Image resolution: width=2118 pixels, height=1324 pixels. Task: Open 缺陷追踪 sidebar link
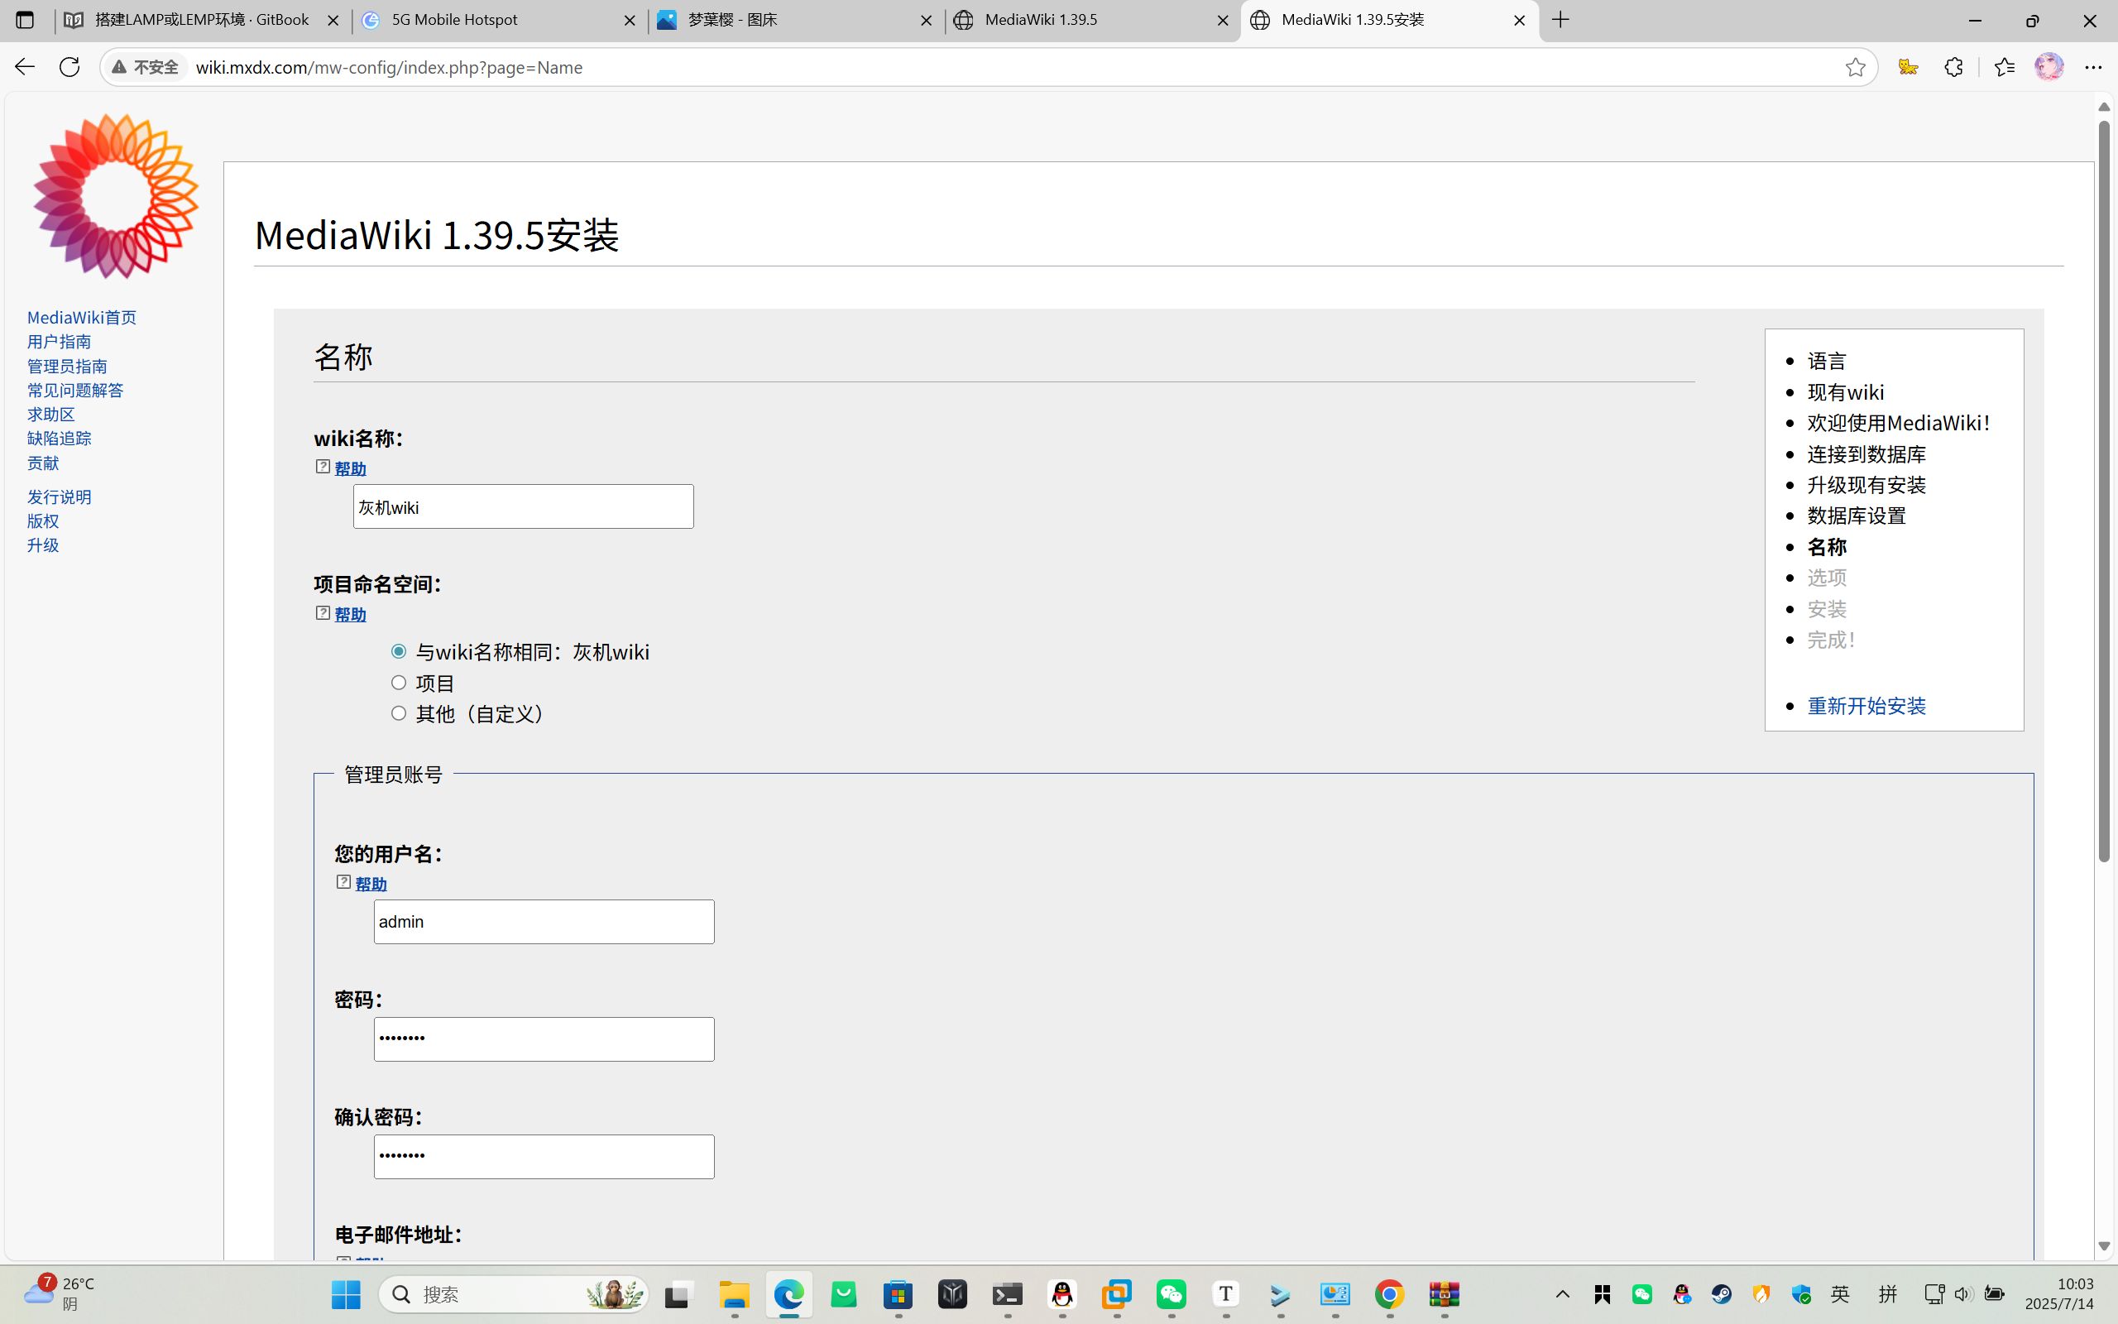click(x=59, y=438)
